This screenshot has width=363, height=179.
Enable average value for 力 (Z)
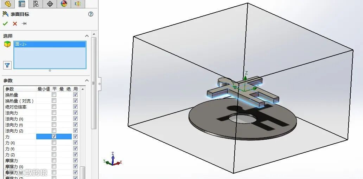54,154
